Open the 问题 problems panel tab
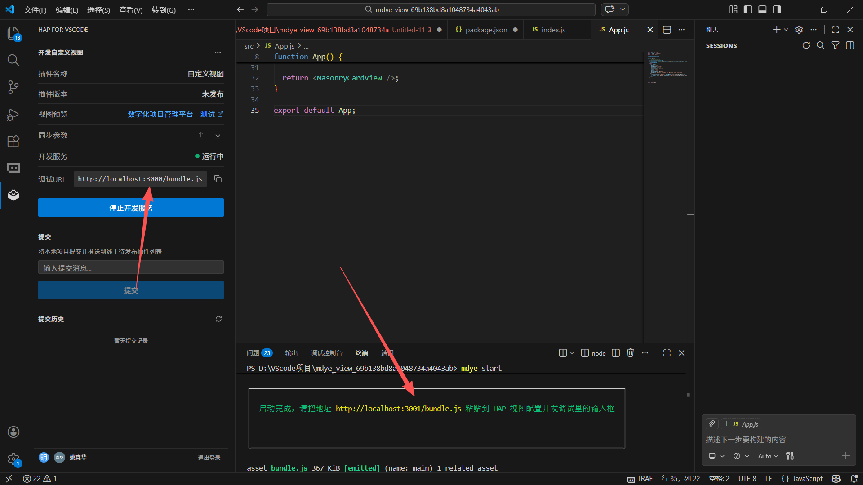This screenshot has height=485, width=863. point(253,353)
